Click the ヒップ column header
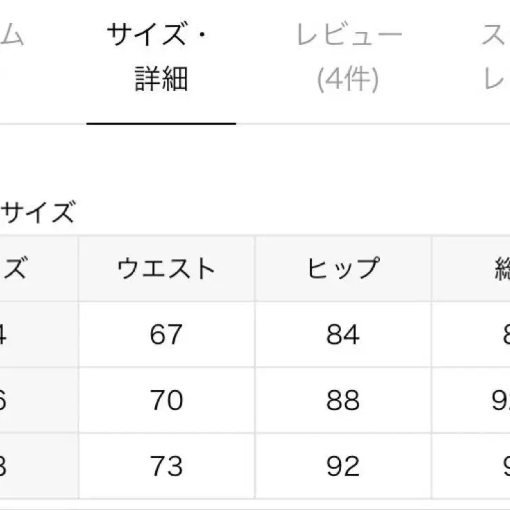 pos(343,269)
